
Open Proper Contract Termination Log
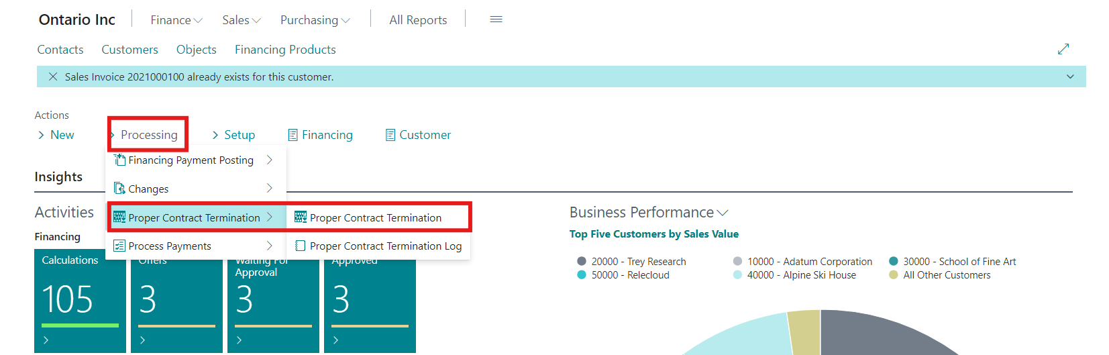coord(385,246)
